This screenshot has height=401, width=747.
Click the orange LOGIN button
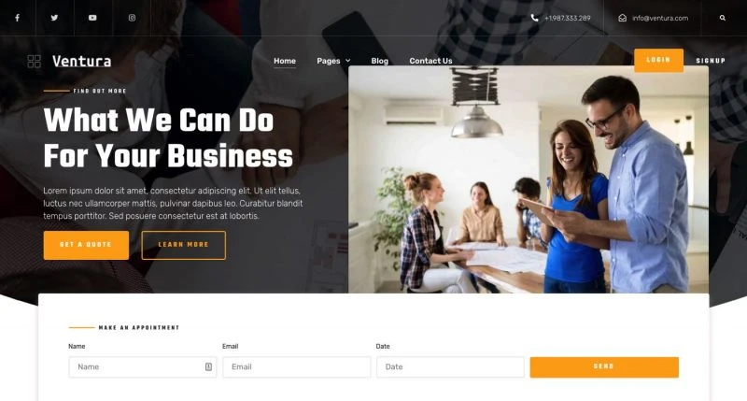point(658,60)
